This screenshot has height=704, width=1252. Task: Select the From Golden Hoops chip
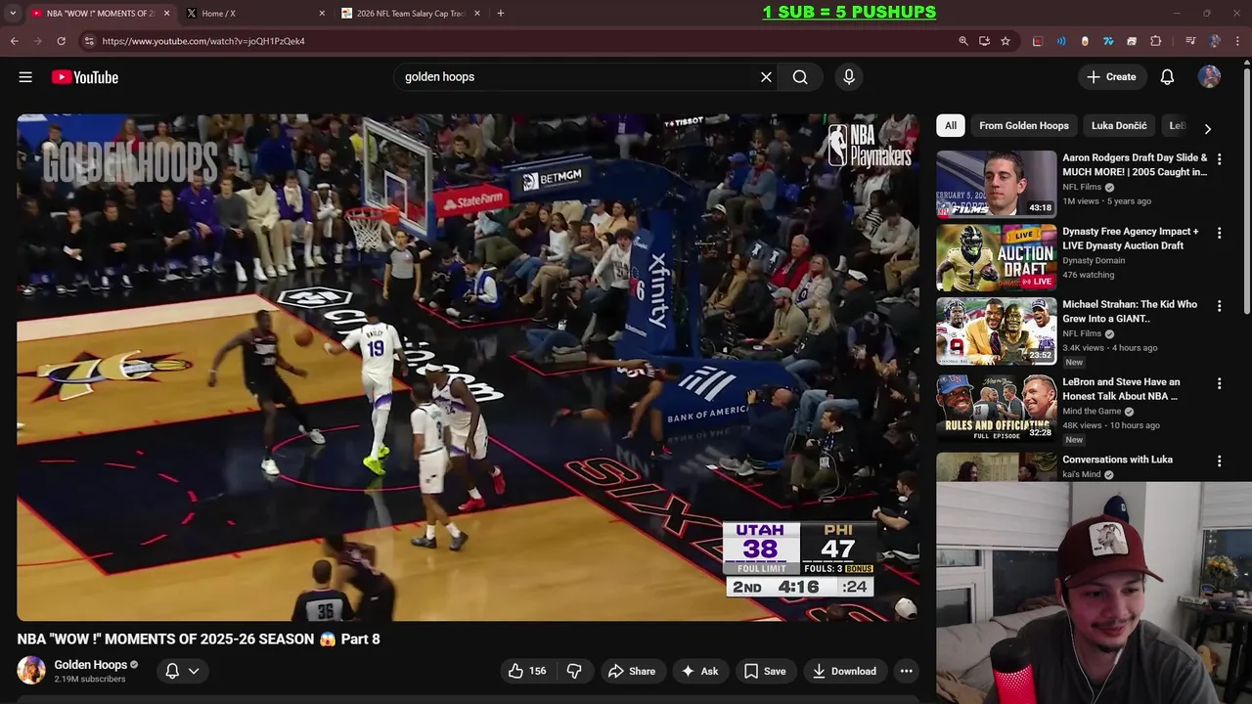tap(1024, 125)
